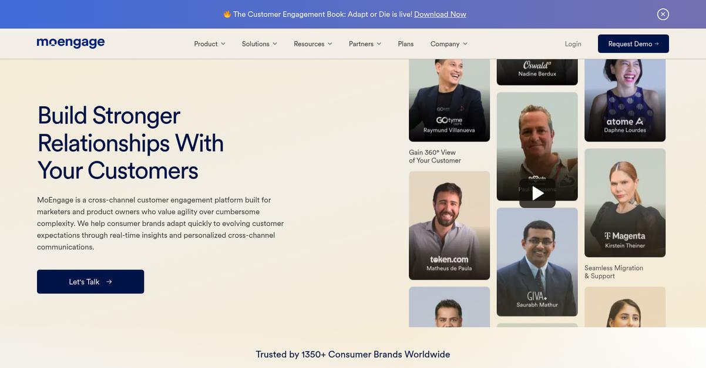Open the Resources navigation menu
Image resolution: width=706 pixels, height=368 pixels.
click(x=313, y=44)
